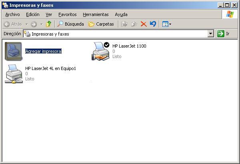240x164 pixels.
Task: Select the HP LaserJet 1100 printer icon
Action: [x=100, y=51]
